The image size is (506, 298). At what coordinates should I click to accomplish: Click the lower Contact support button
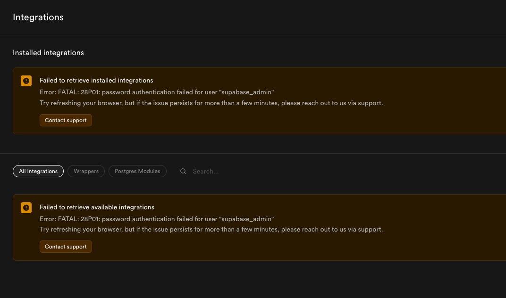coord(66,247)
